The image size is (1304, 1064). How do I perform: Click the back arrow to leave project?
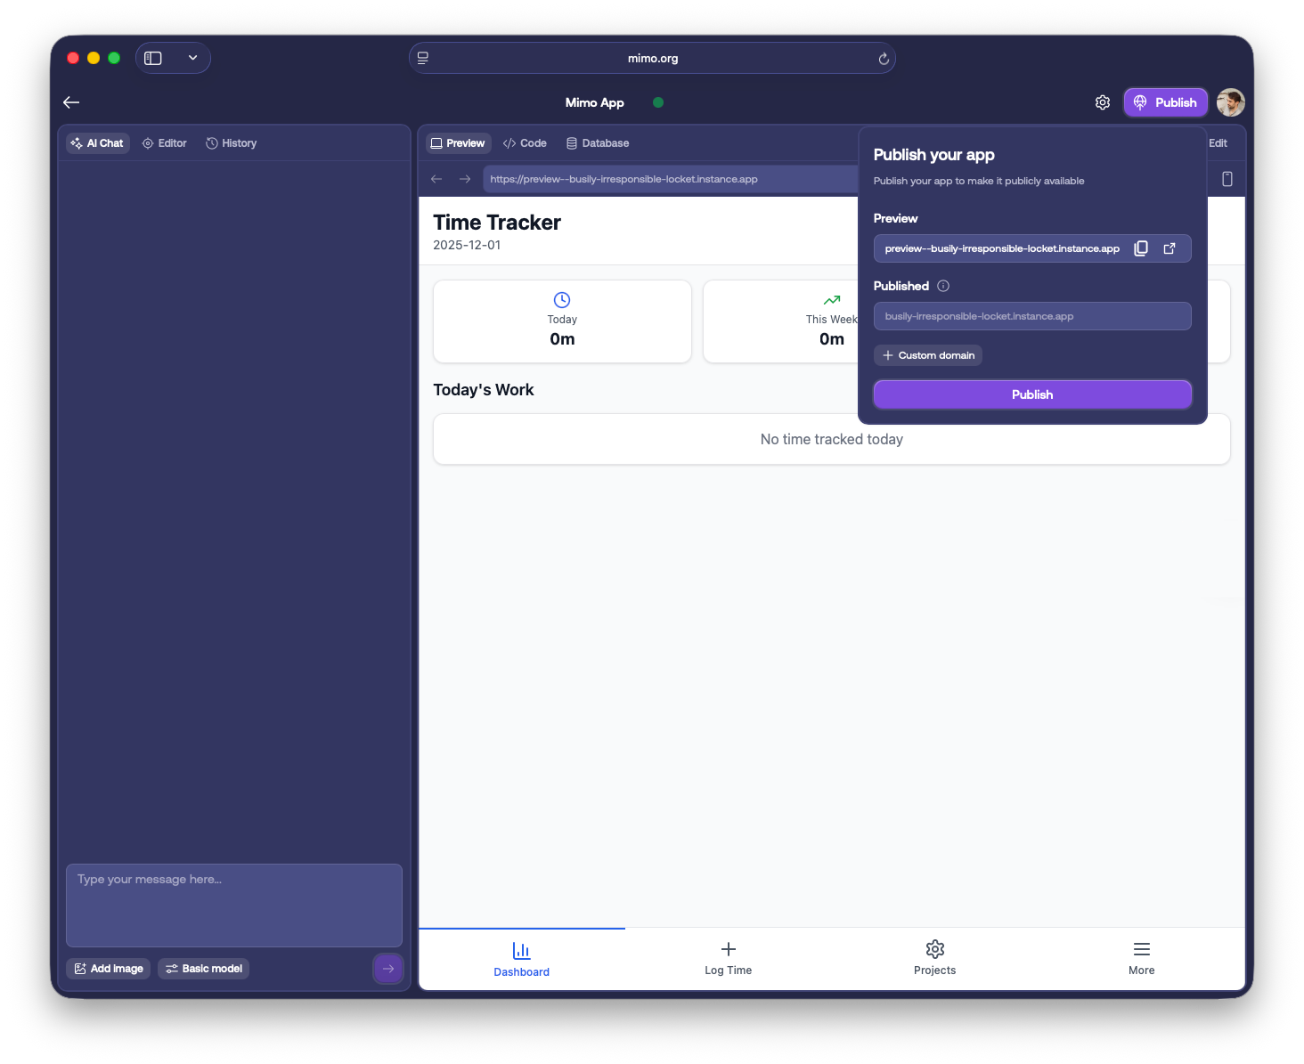tap(71, 102)
